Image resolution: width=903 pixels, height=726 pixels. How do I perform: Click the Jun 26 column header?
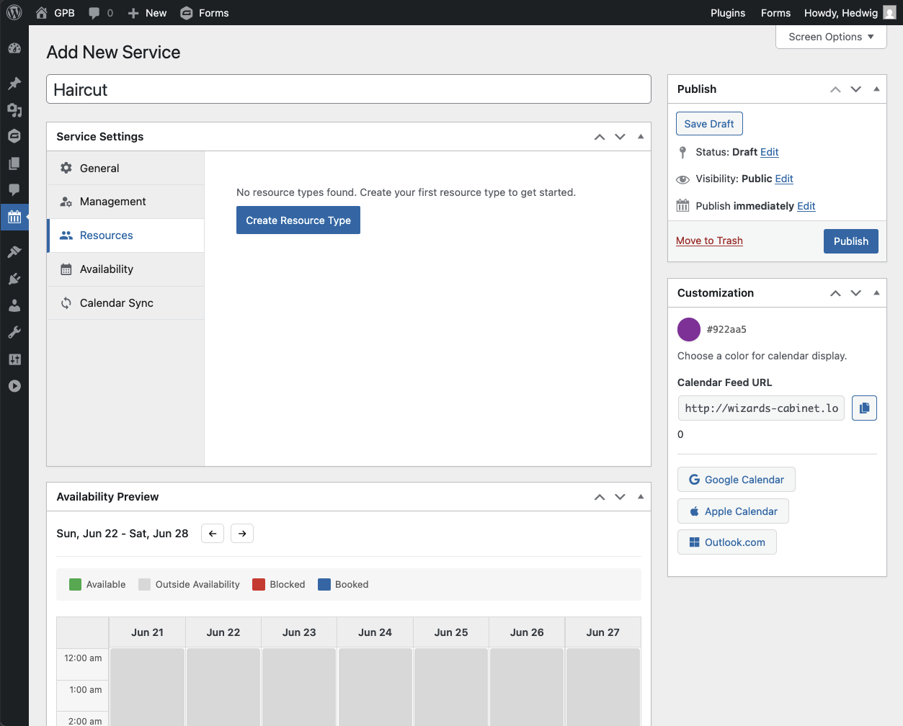[527, 632]
